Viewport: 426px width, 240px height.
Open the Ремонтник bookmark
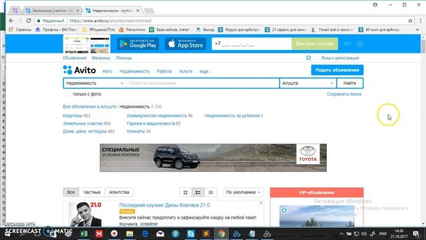[x=132, y=29]
